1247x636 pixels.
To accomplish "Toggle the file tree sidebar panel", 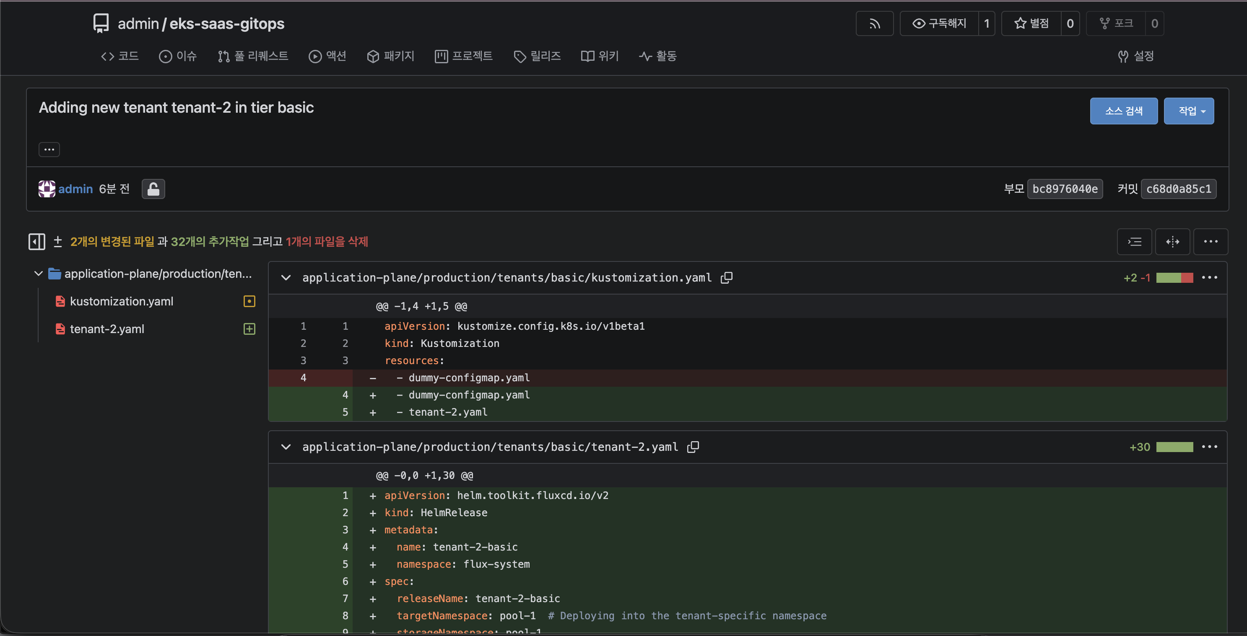I will (x=37, y=241).
